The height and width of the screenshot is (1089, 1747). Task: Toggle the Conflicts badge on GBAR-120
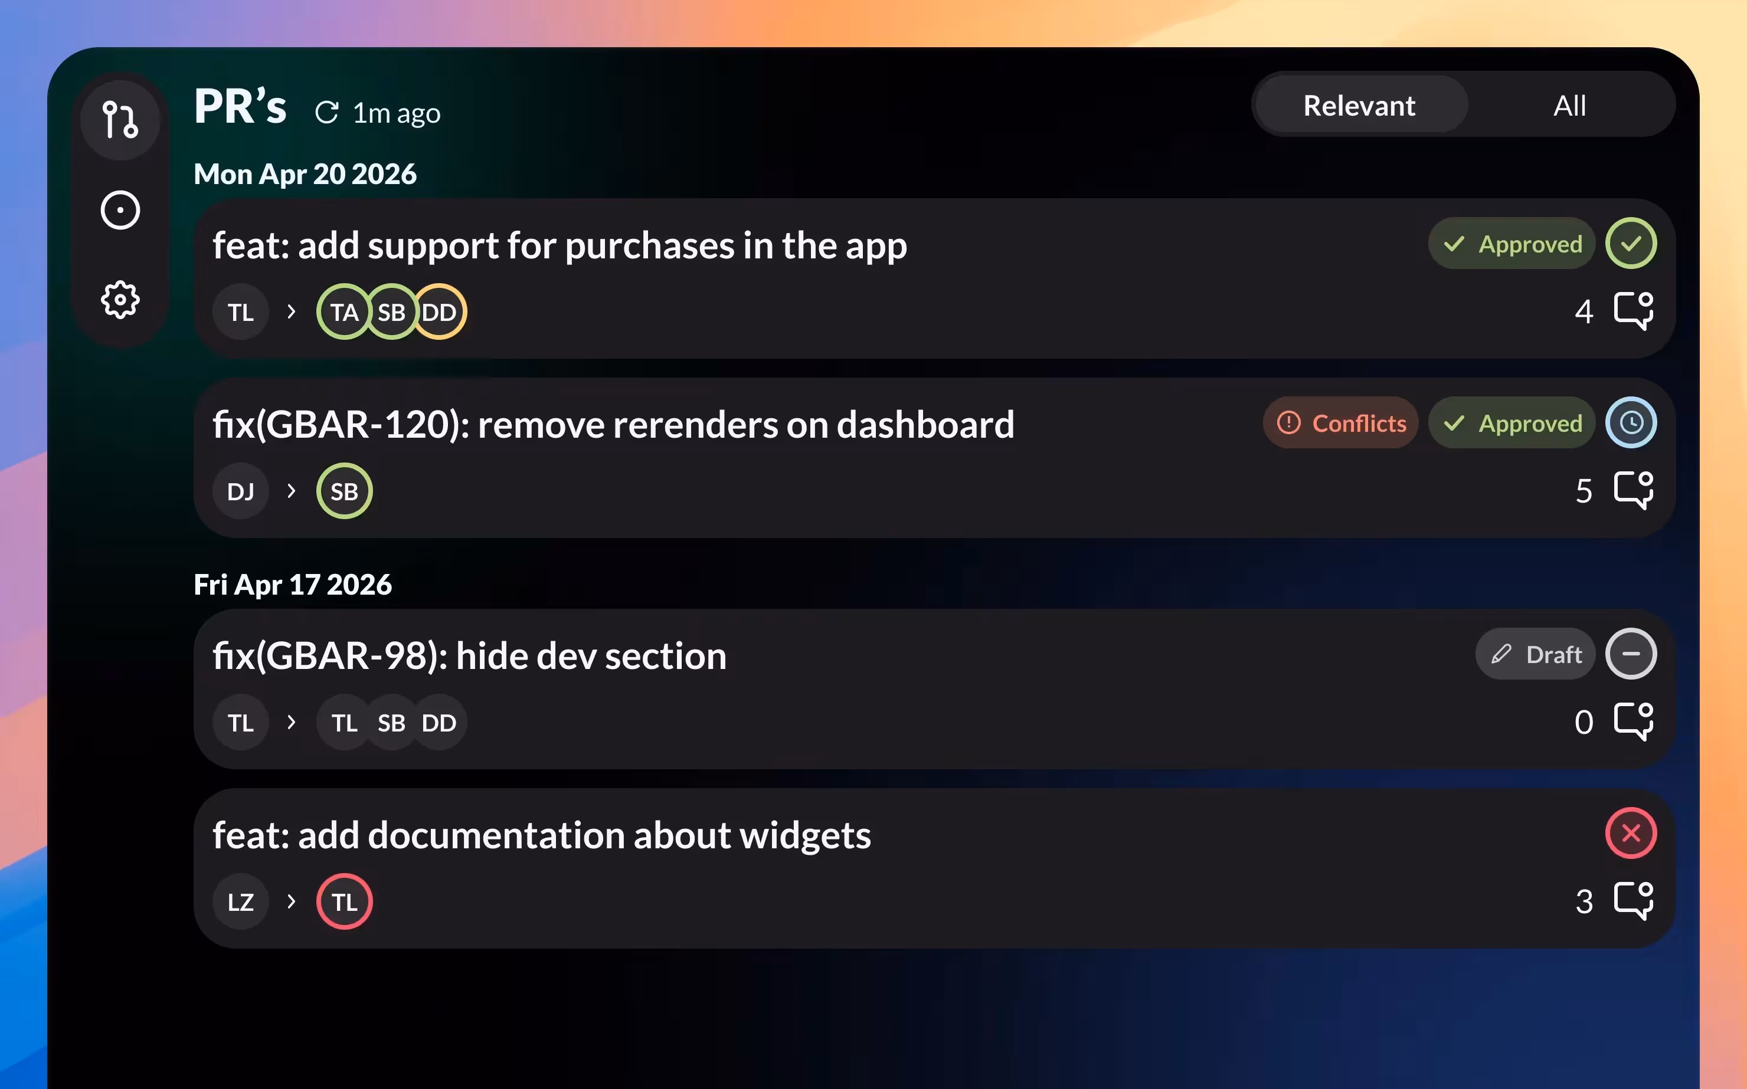pyautogui.click(x=1341, y=423)
